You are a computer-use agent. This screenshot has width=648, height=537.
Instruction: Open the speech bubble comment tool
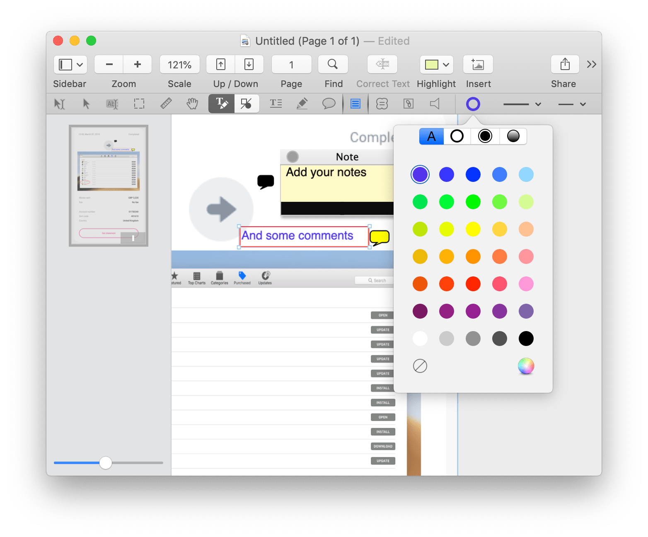329,104
